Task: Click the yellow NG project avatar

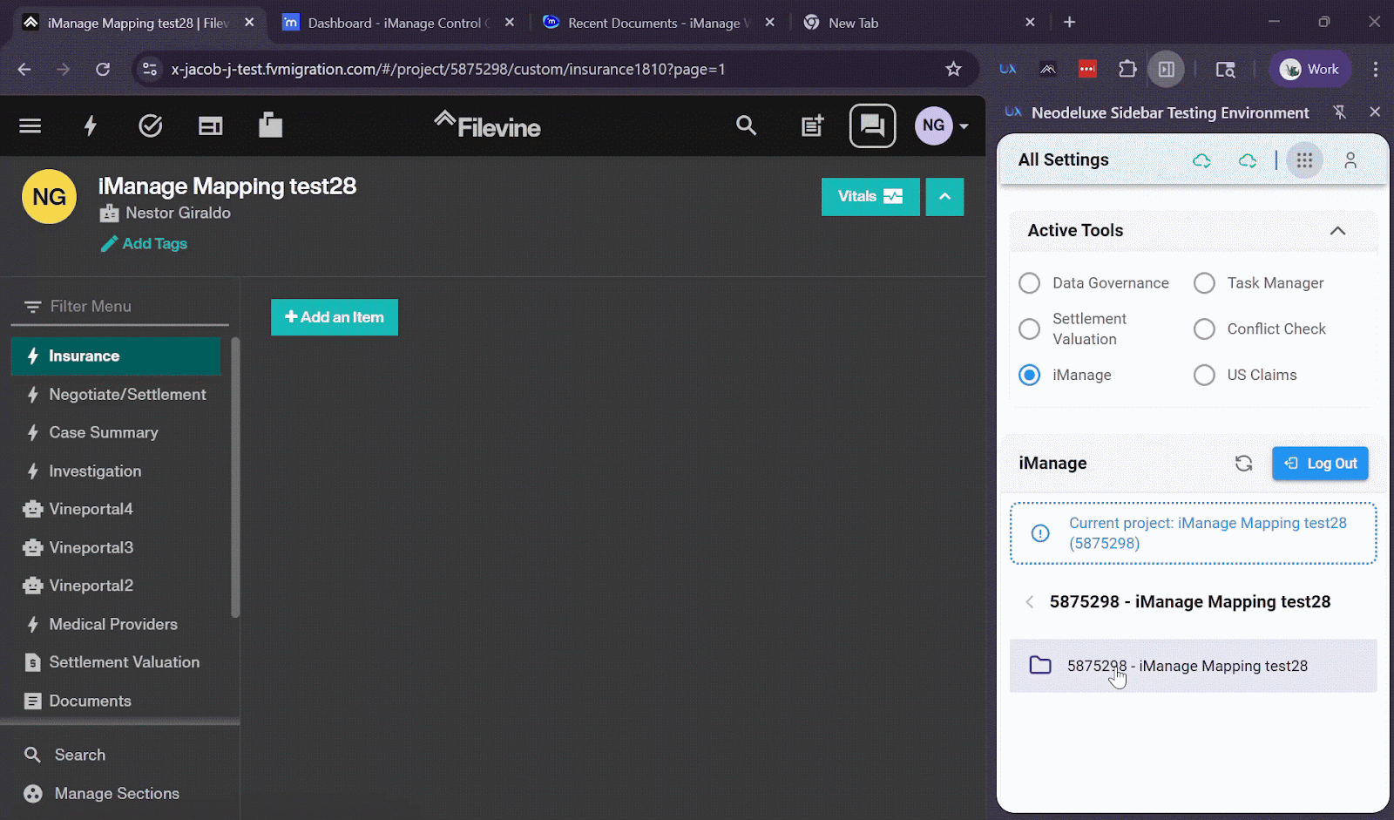Action: 49,197
